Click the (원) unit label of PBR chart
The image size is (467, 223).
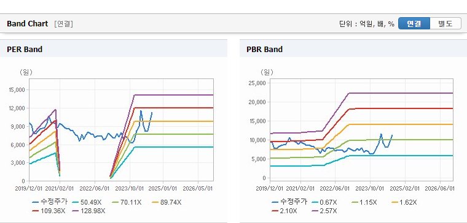click(267, 72)
